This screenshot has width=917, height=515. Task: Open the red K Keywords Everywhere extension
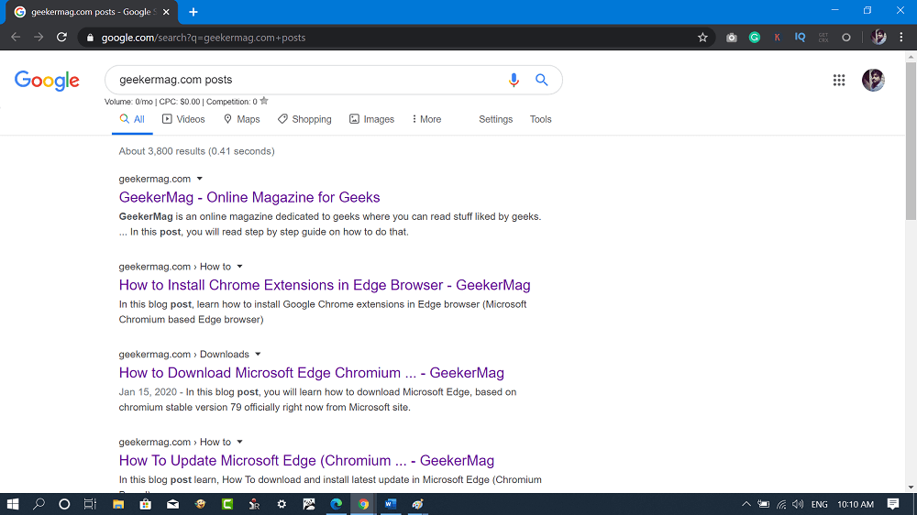coord(778,38)
